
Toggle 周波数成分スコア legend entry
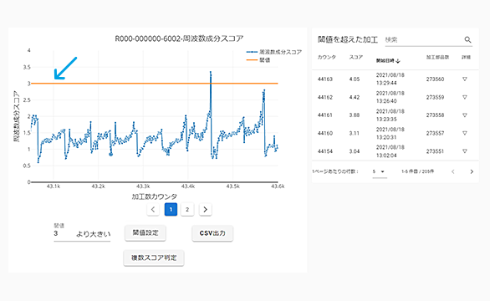pyautogui.click(x=274, y=52)
